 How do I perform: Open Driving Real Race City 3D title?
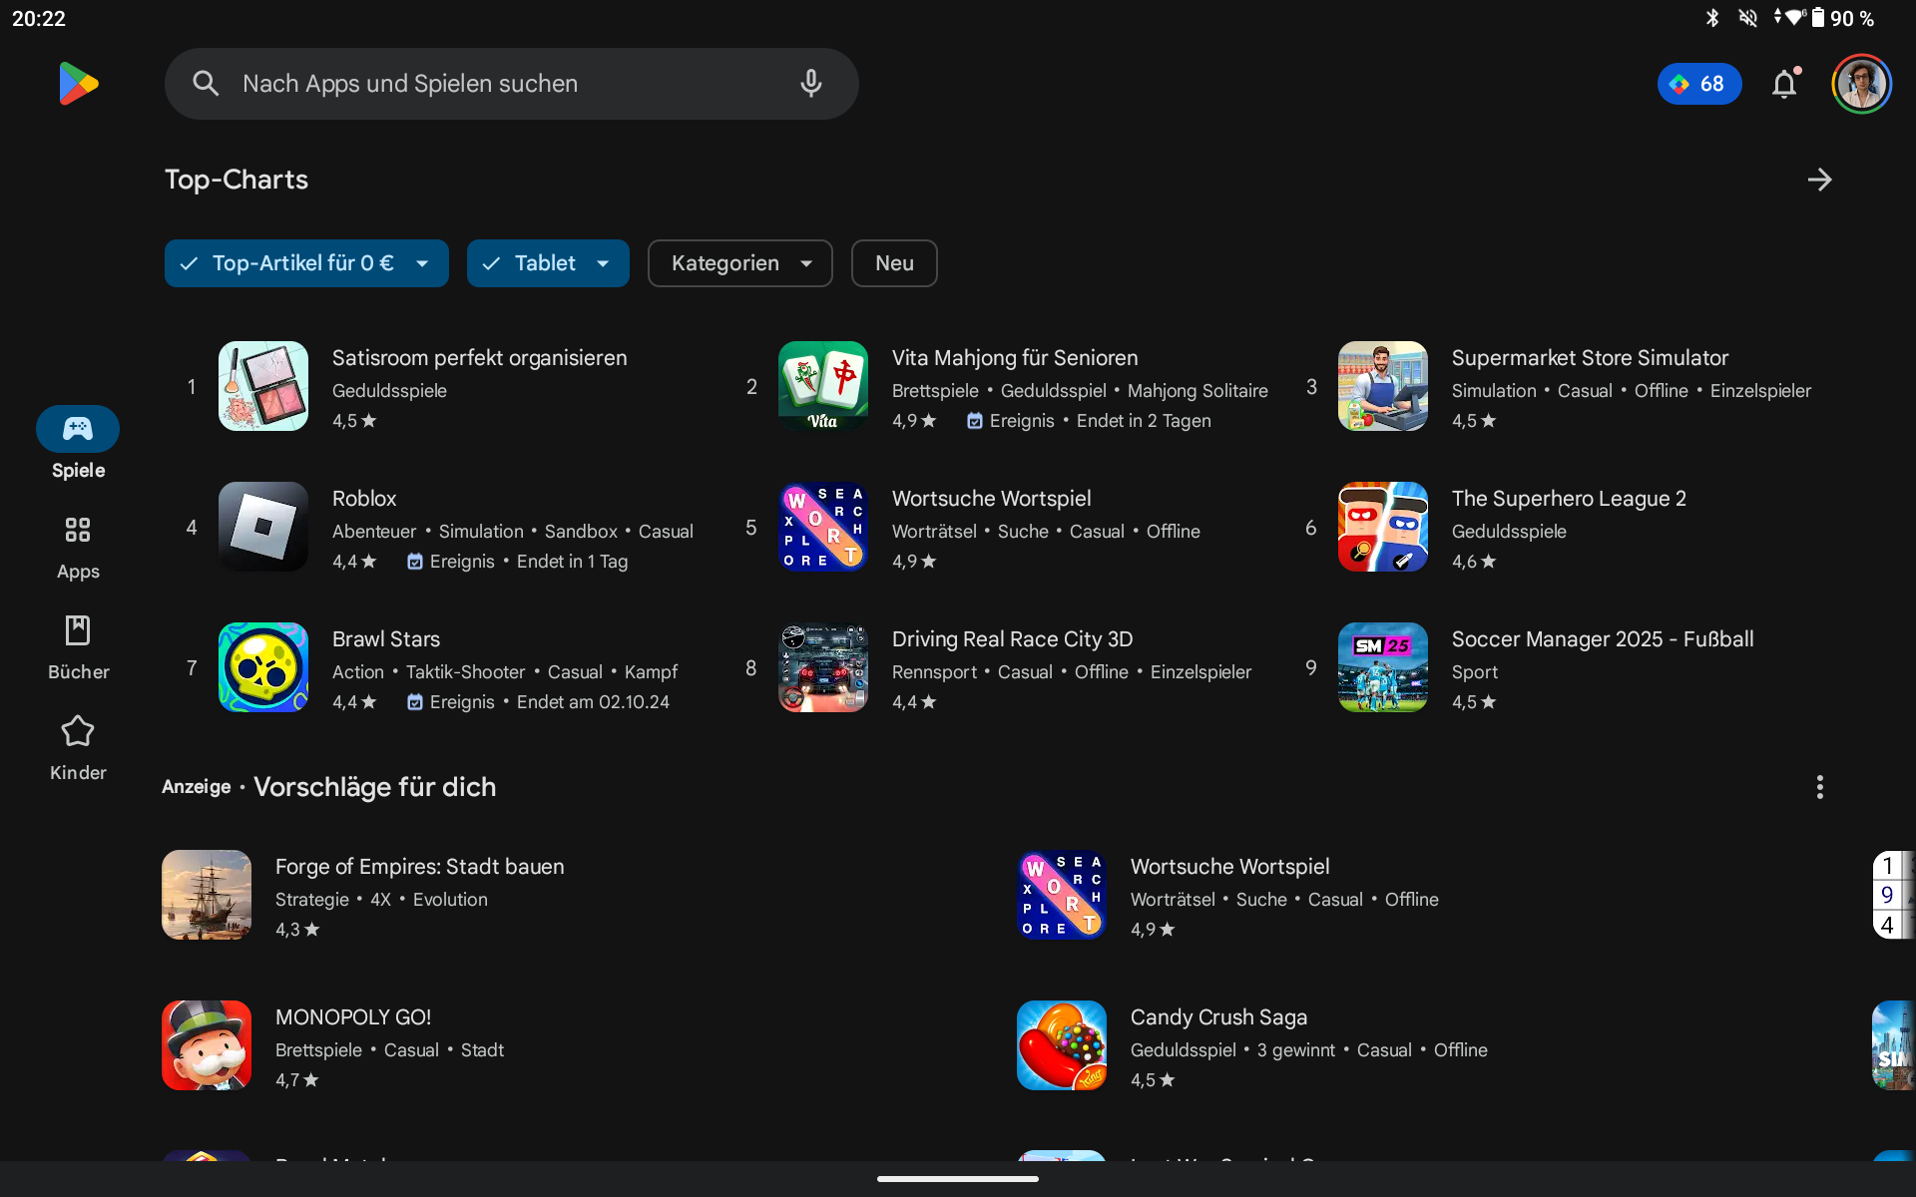click(1013, 639)
